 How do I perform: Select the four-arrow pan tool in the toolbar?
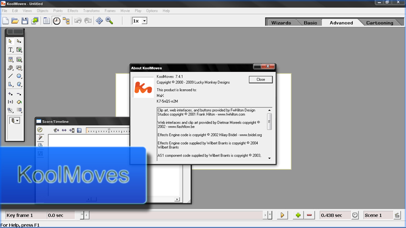coord(99,21)
